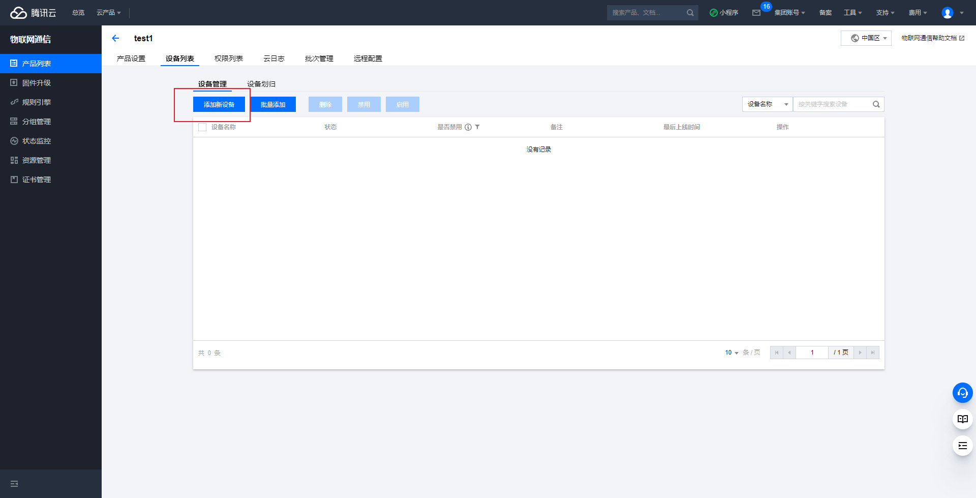Select the 设备管理 sub-tab

pos(212,84)
